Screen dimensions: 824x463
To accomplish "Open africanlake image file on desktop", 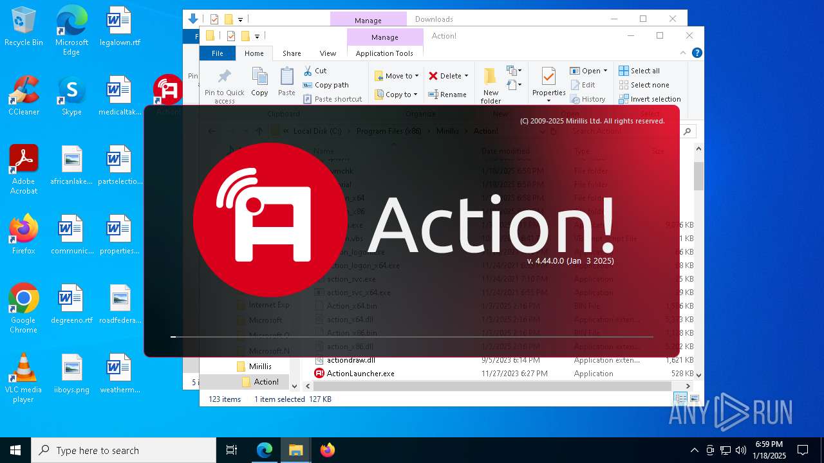I will [x=71, y=166].
